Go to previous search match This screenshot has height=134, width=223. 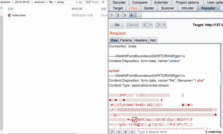click(x=119, y=132)
